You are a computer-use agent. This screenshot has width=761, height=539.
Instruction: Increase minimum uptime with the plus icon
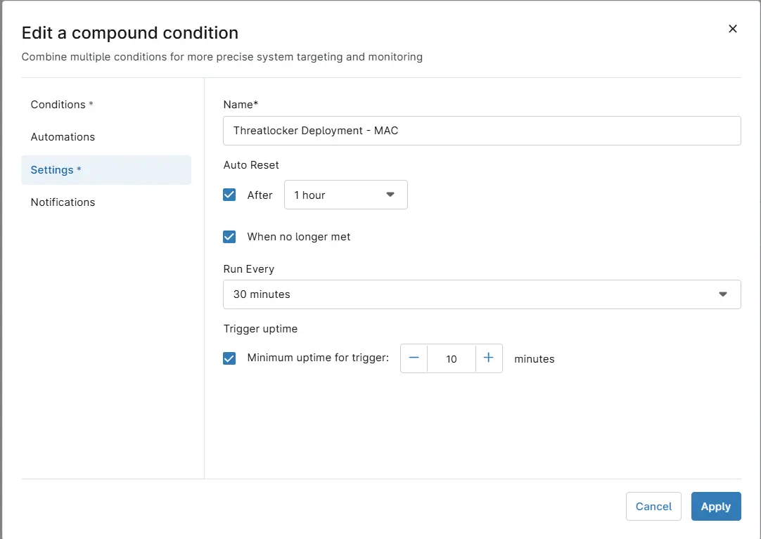(489, 358)
